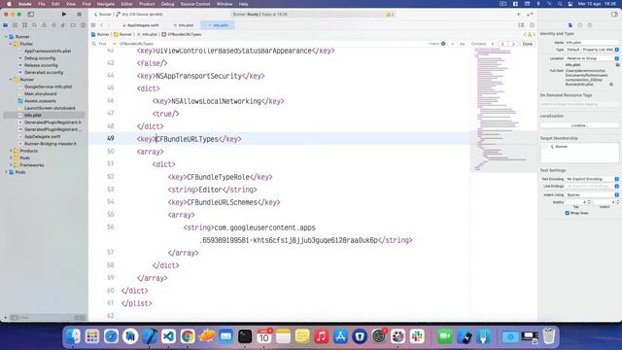
Task: Click the related items grid icon
Action: point(93,25)
